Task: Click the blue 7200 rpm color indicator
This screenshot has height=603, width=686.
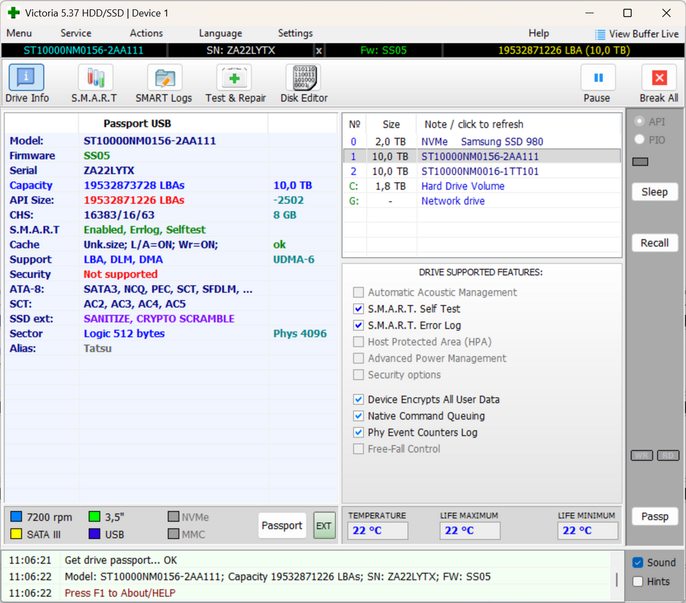Action: coord(16,517)
